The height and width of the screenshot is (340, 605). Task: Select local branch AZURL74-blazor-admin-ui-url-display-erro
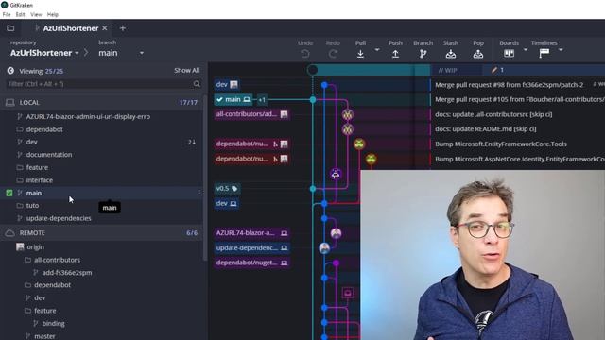(x=88, y=116)
